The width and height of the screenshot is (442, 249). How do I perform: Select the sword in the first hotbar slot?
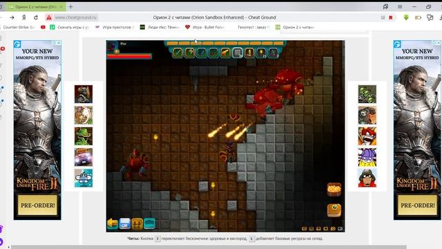pyautogui.click(x=178, y=53)
